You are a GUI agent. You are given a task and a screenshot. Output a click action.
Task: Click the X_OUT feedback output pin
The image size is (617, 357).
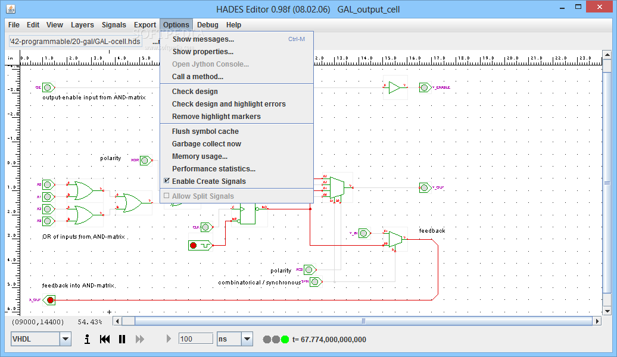pyautogui.click(x=49, y=300)
